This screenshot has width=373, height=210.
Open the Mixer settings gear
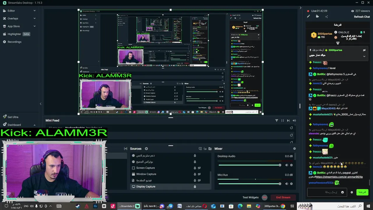coord(294,149)
